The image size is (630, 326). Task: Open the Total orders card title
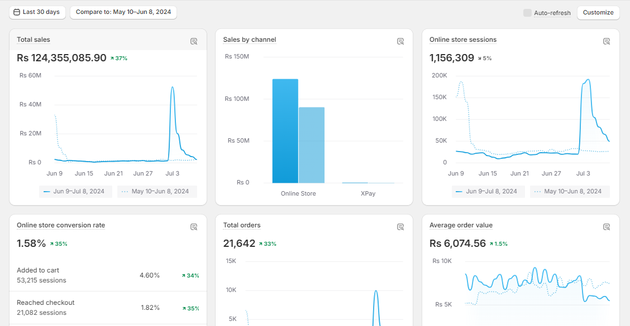(242, 225)
